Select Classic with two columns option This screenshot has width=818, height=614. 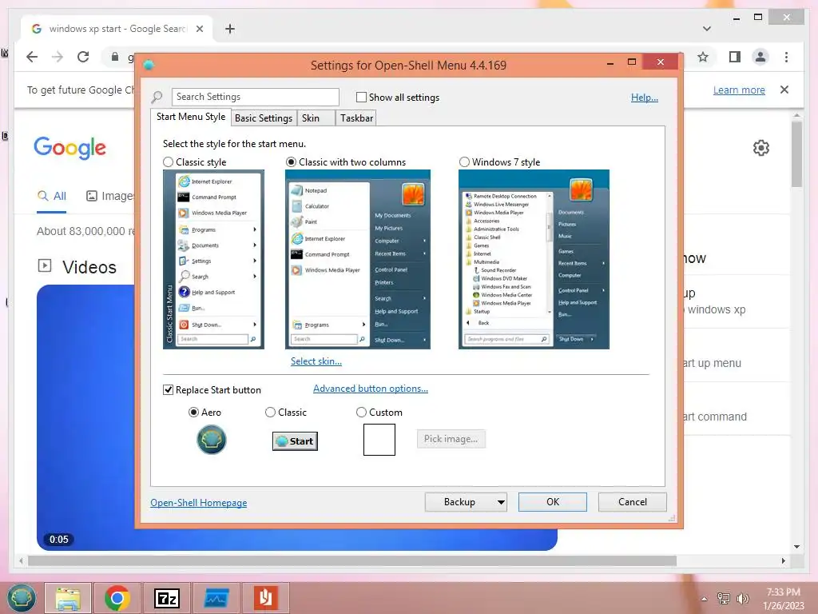coord(291,162)
